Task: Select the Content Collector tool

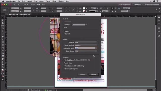Action: click(x=3, y=28)
